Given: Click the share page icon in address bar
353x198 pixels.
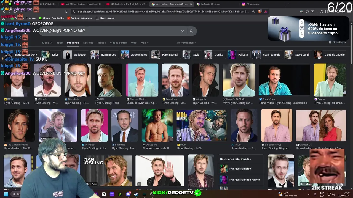Looking at the screenshot, I should 253,12.
